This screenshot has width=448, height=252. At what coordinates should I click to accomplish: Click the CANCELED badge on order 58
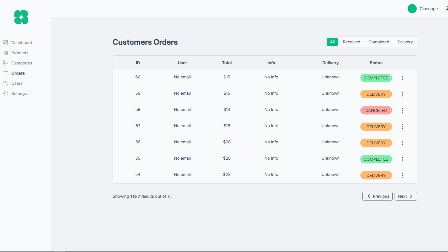[376, 110]
